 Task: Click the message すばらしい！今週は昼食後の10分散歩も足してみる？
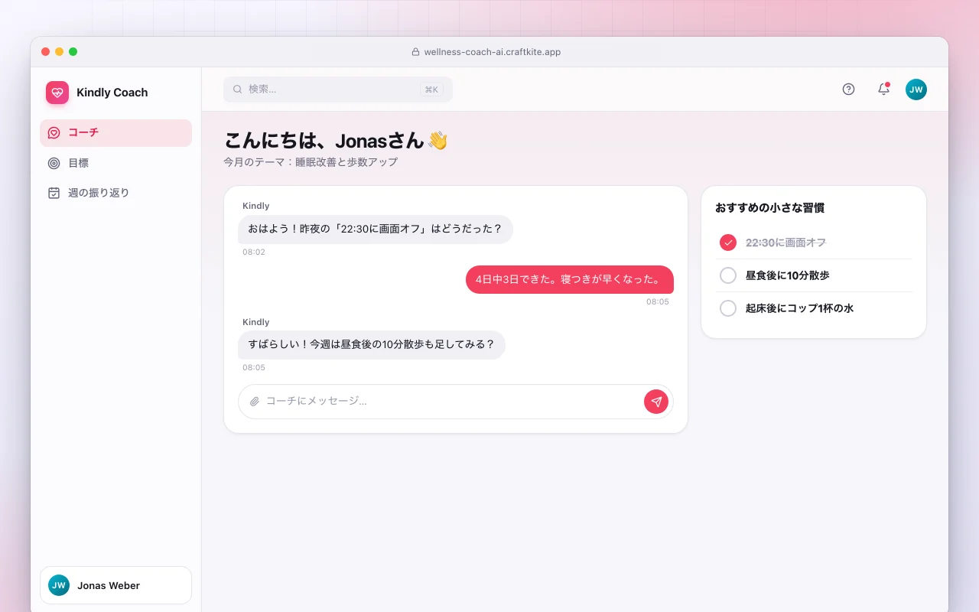tap(372, 345)
